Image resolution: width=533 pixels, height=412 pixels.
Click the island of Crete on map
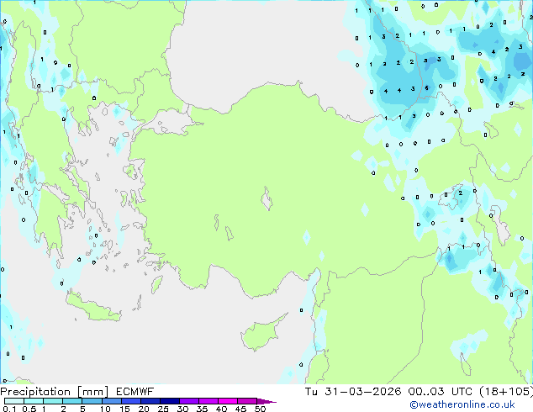pyautogui.click(x=92, y=308)
